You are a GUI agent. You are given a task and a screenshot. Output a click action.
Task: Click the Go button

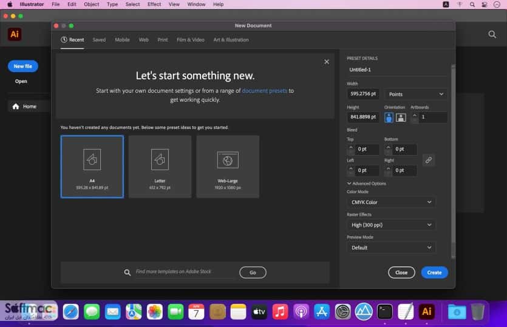tap(253, 272)
